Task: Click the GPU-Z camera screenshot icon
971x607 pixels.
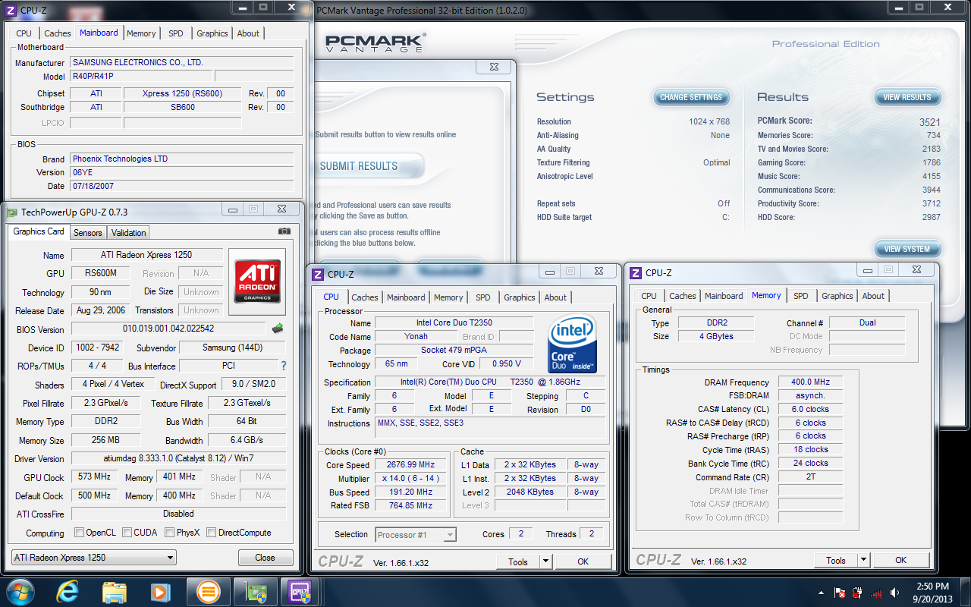Action: point(284,231)
